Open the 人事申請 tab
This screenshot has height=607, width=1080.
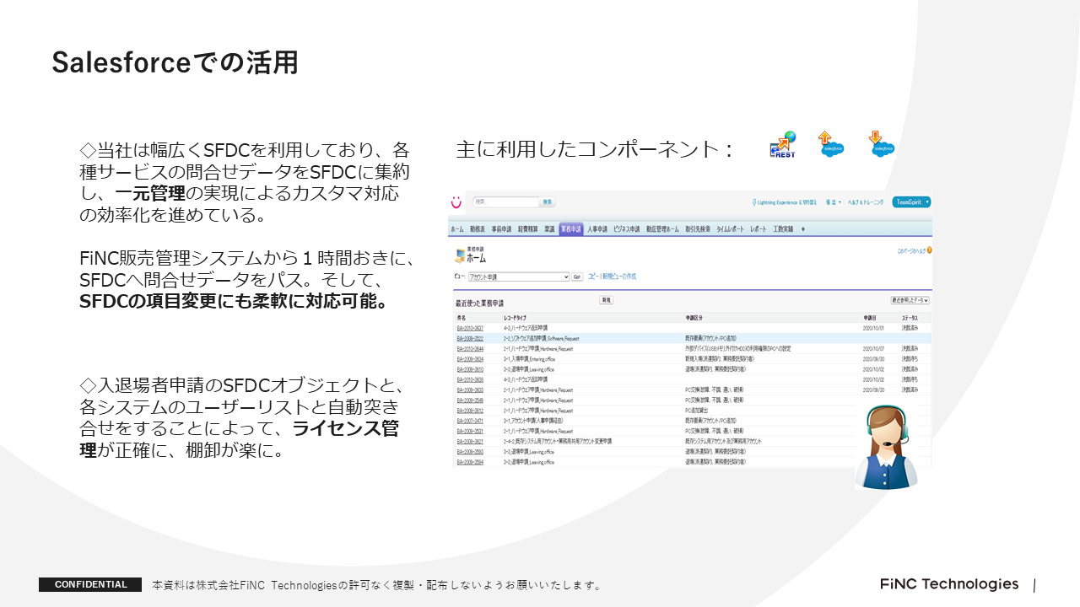tap(597, 228)
